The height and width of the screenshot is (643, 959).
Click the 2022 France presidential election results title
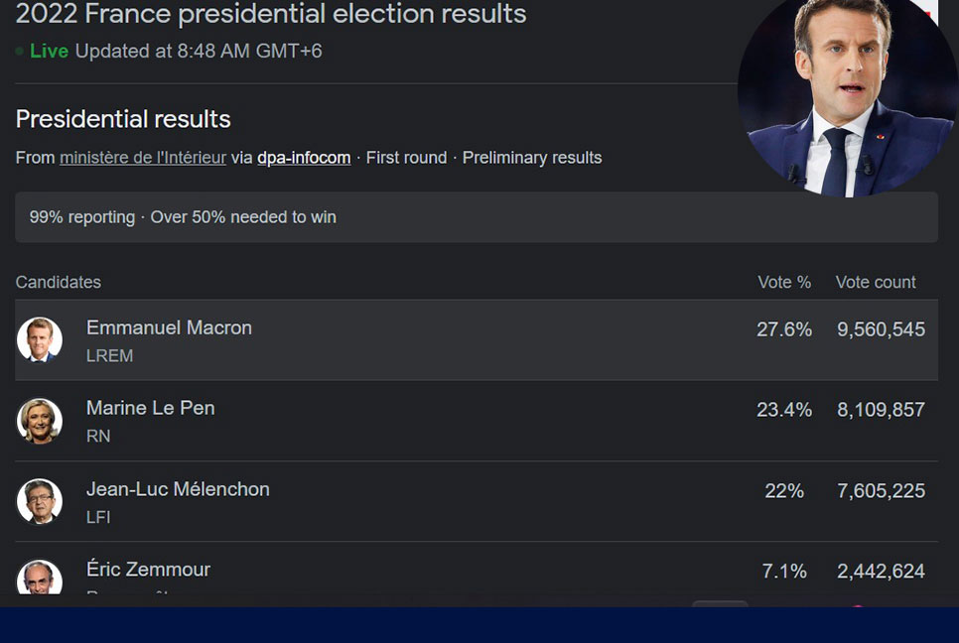[271, 14]
